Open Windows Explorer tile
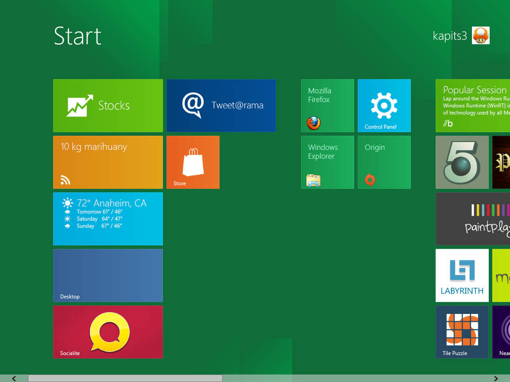The image size is (510, 382). coord(328,162)
